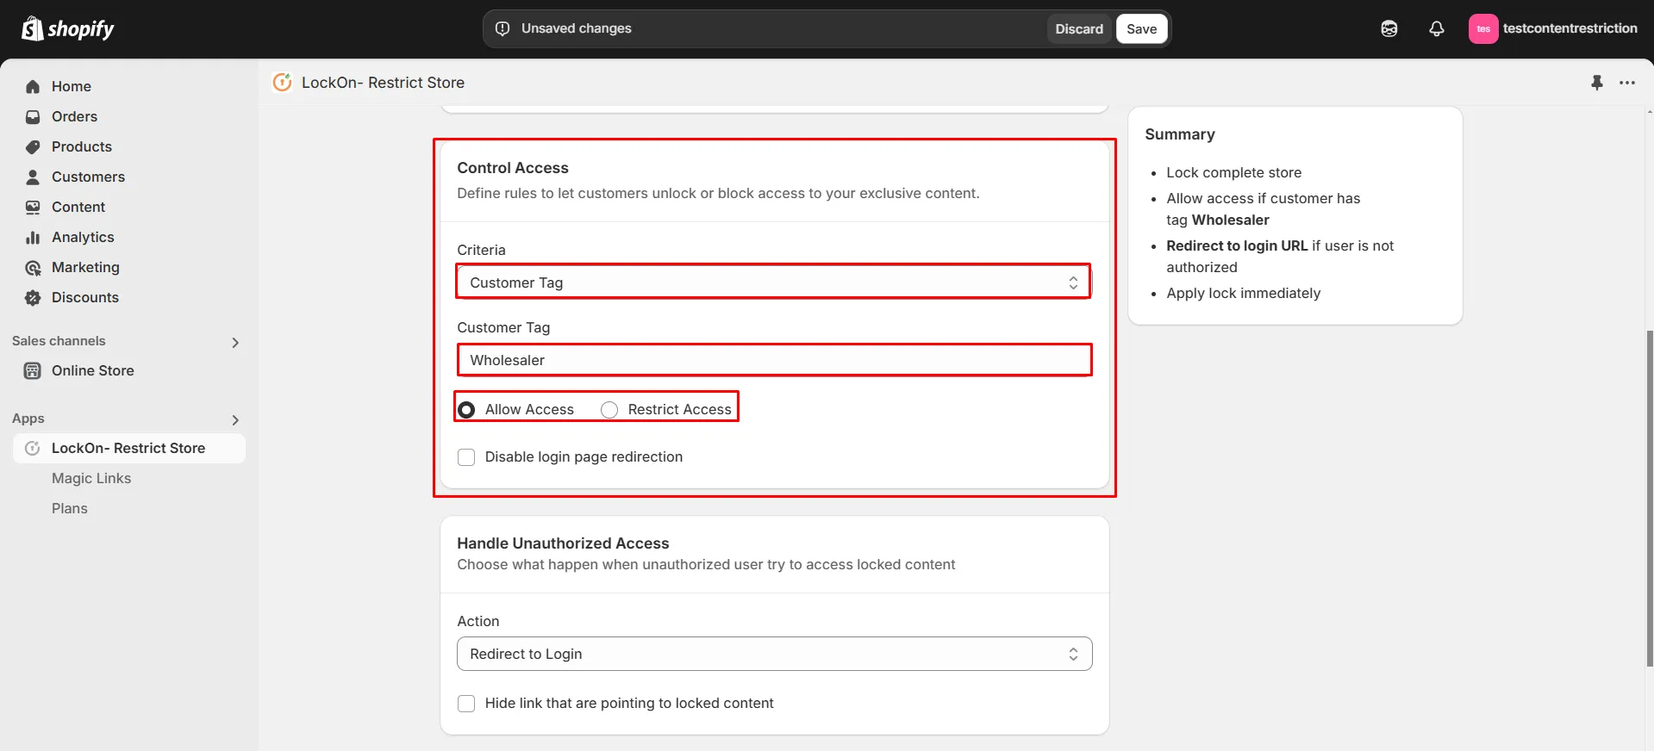Screen dimensions: 1654x751
Task: Click the Summary heading
Action: point(1180,134)
